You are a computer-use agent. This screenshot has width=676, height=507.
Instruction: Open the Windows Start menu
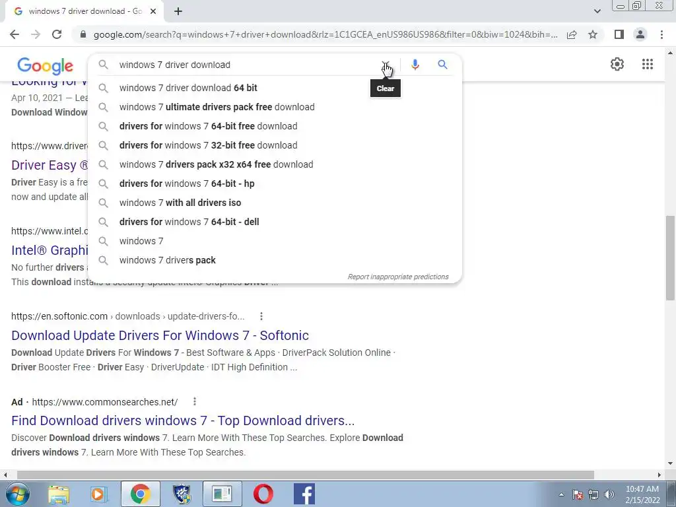(x=17, y=494)
